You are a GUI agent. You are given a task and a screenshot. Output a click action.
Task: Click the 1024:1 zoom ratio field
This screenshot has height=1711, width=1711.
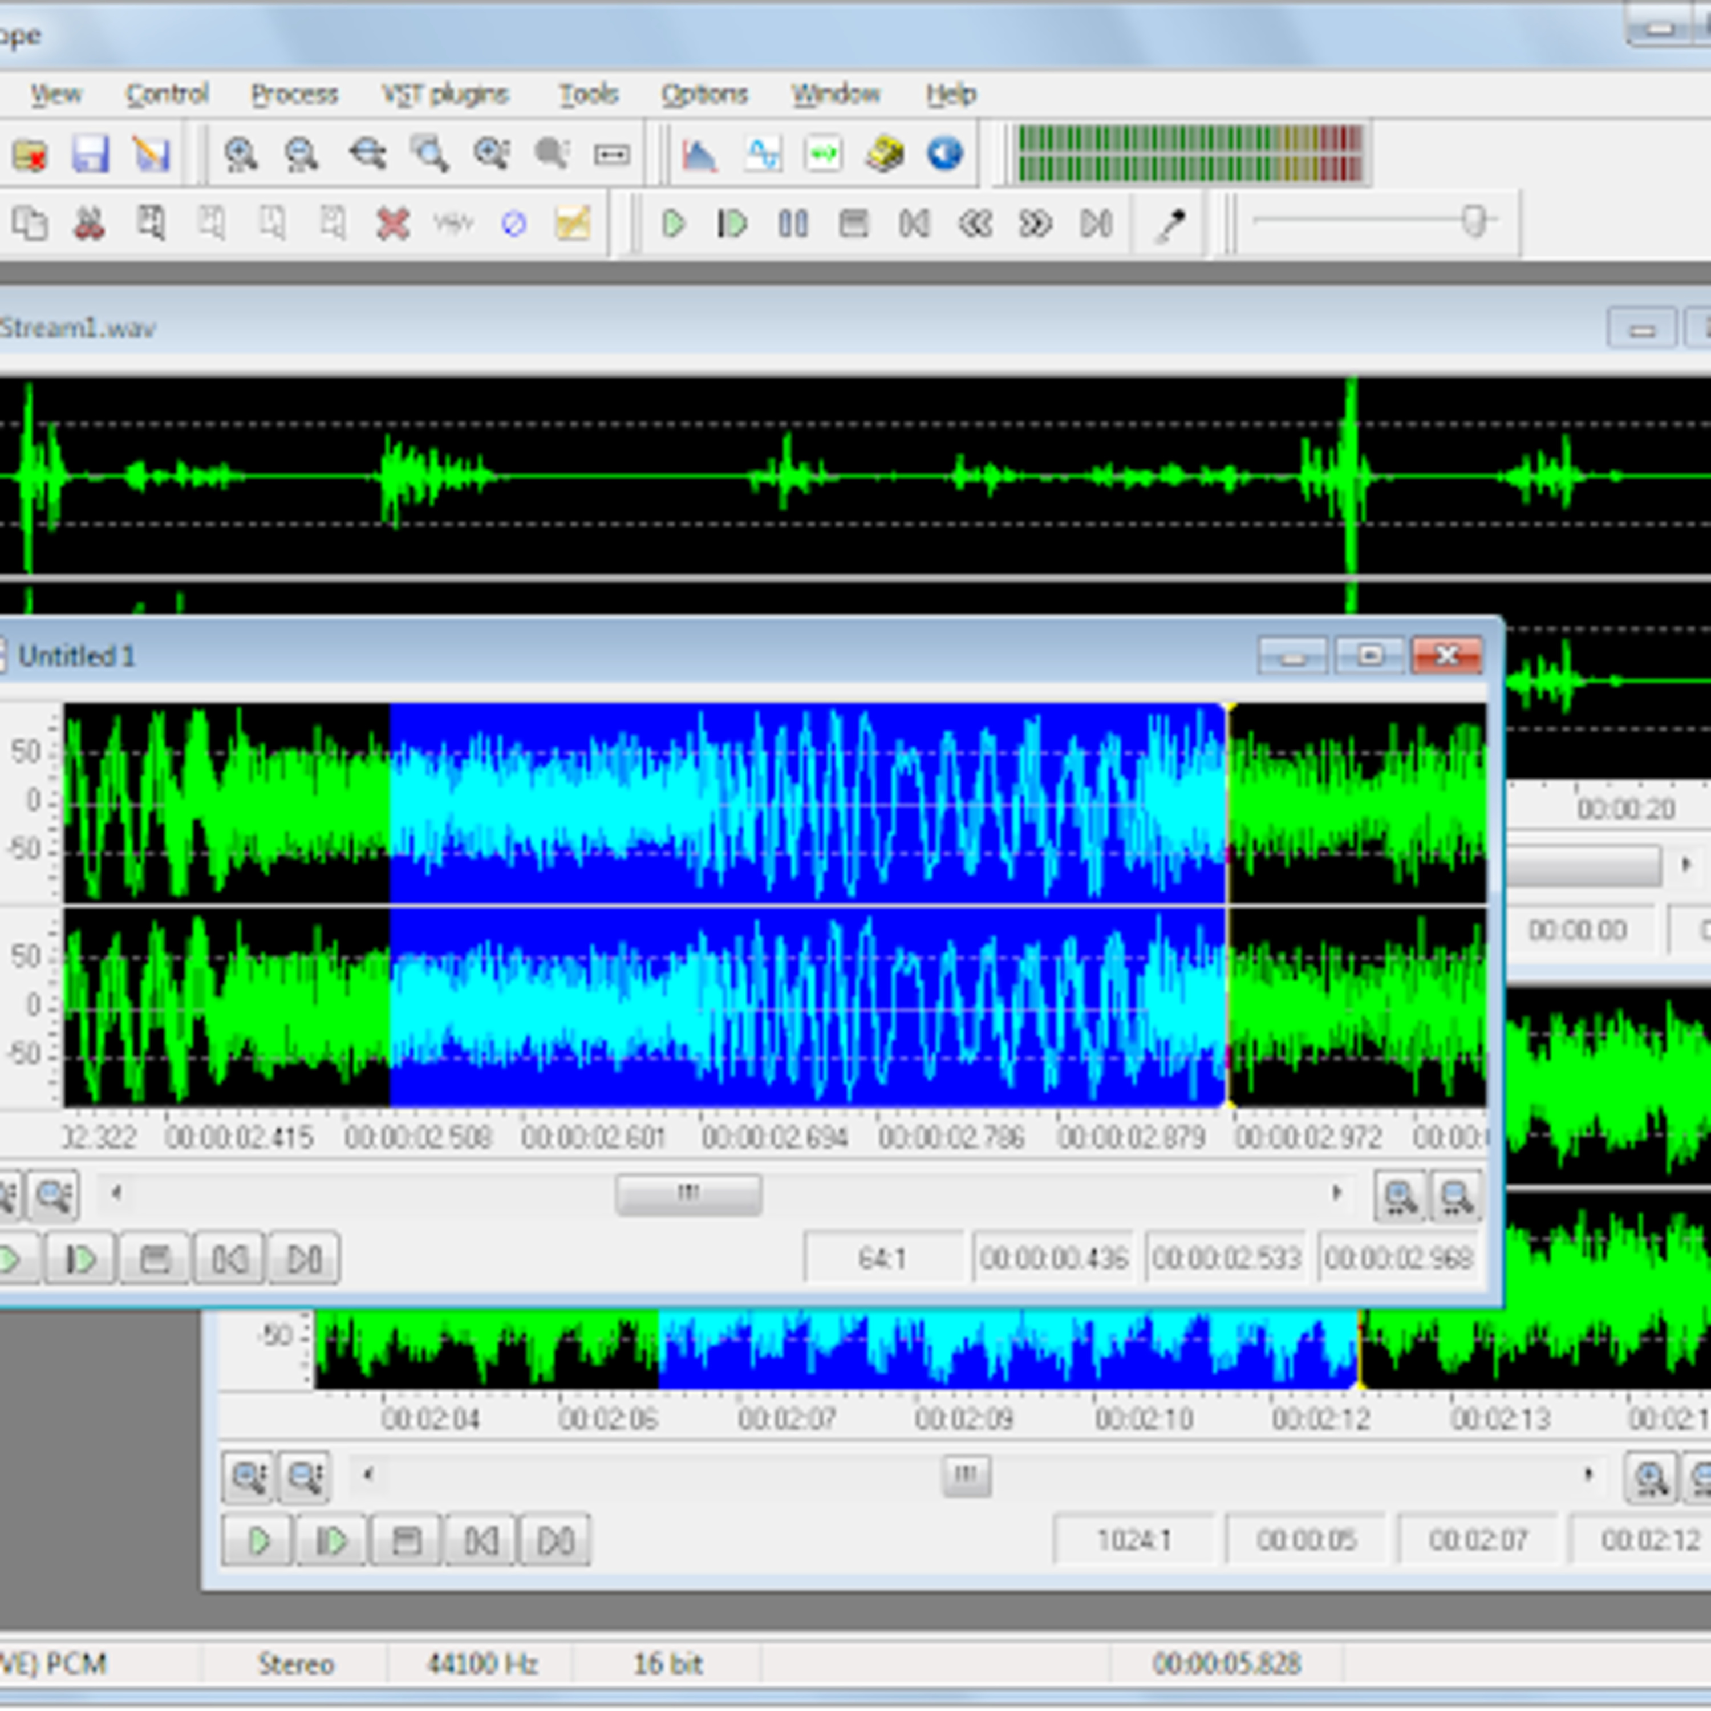point(1134,1540)
